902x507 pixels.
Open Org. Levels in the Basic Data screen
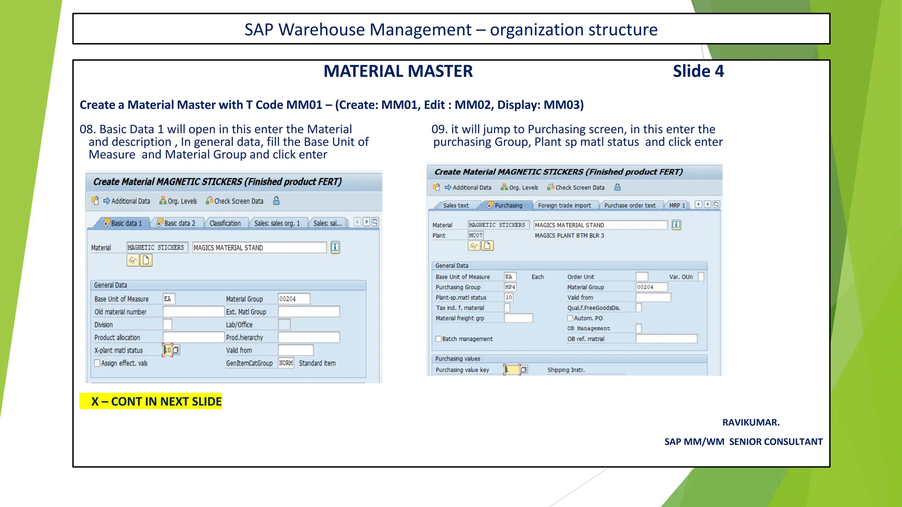[x=178, y=201]
